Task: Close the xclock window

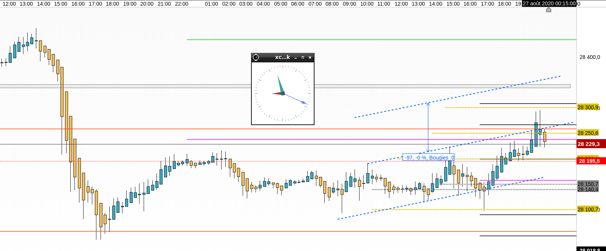Action: point(310,57)
